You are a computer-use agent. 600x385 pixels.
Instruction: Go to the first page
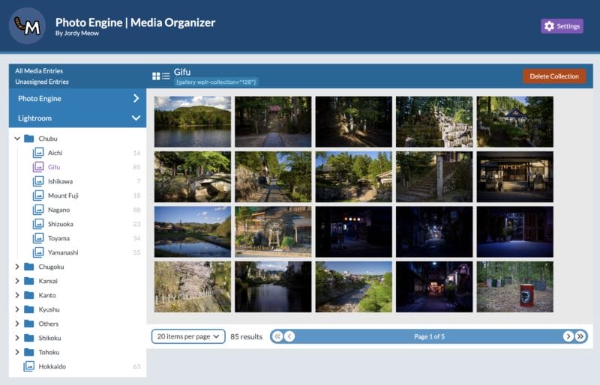277,336
